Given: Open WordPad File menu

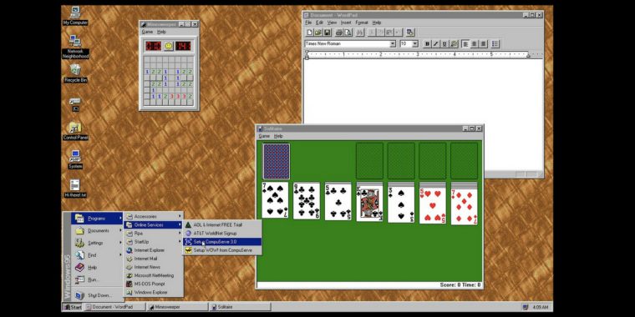Looking at the screenshot, I should (308, 23).
